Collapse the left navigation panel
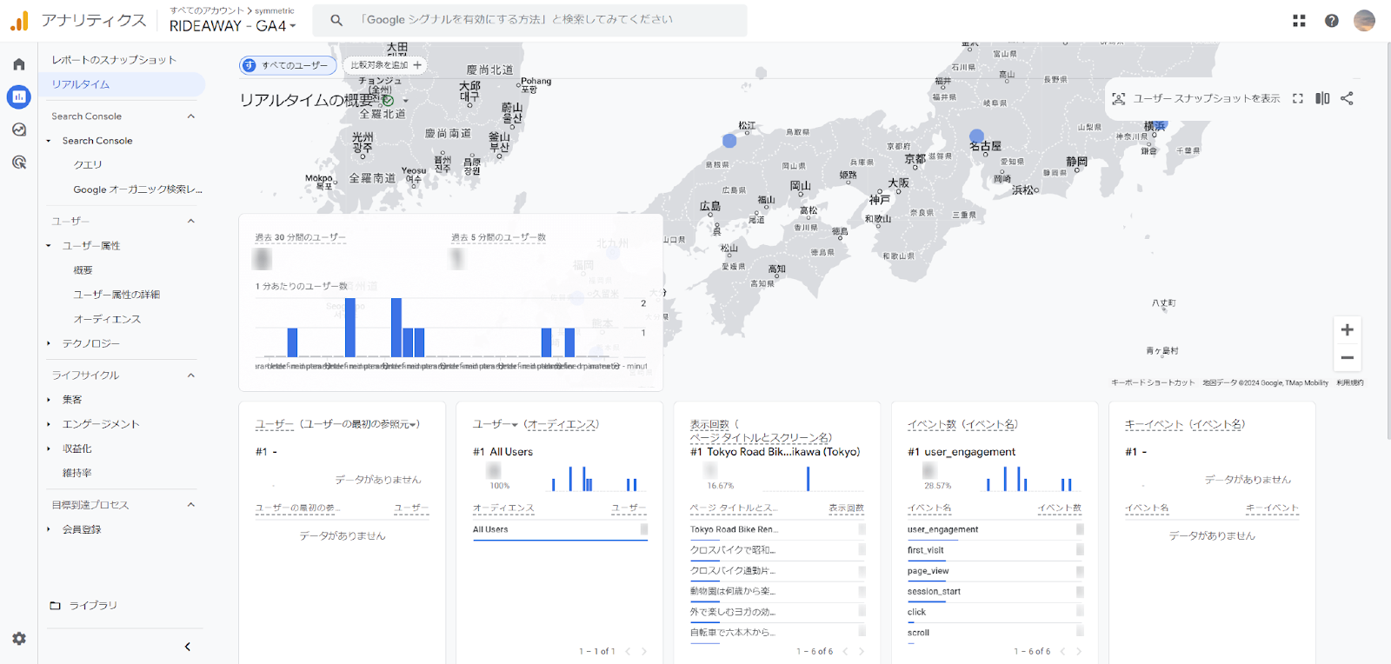The image size is (1391, 664). [188, 647]
